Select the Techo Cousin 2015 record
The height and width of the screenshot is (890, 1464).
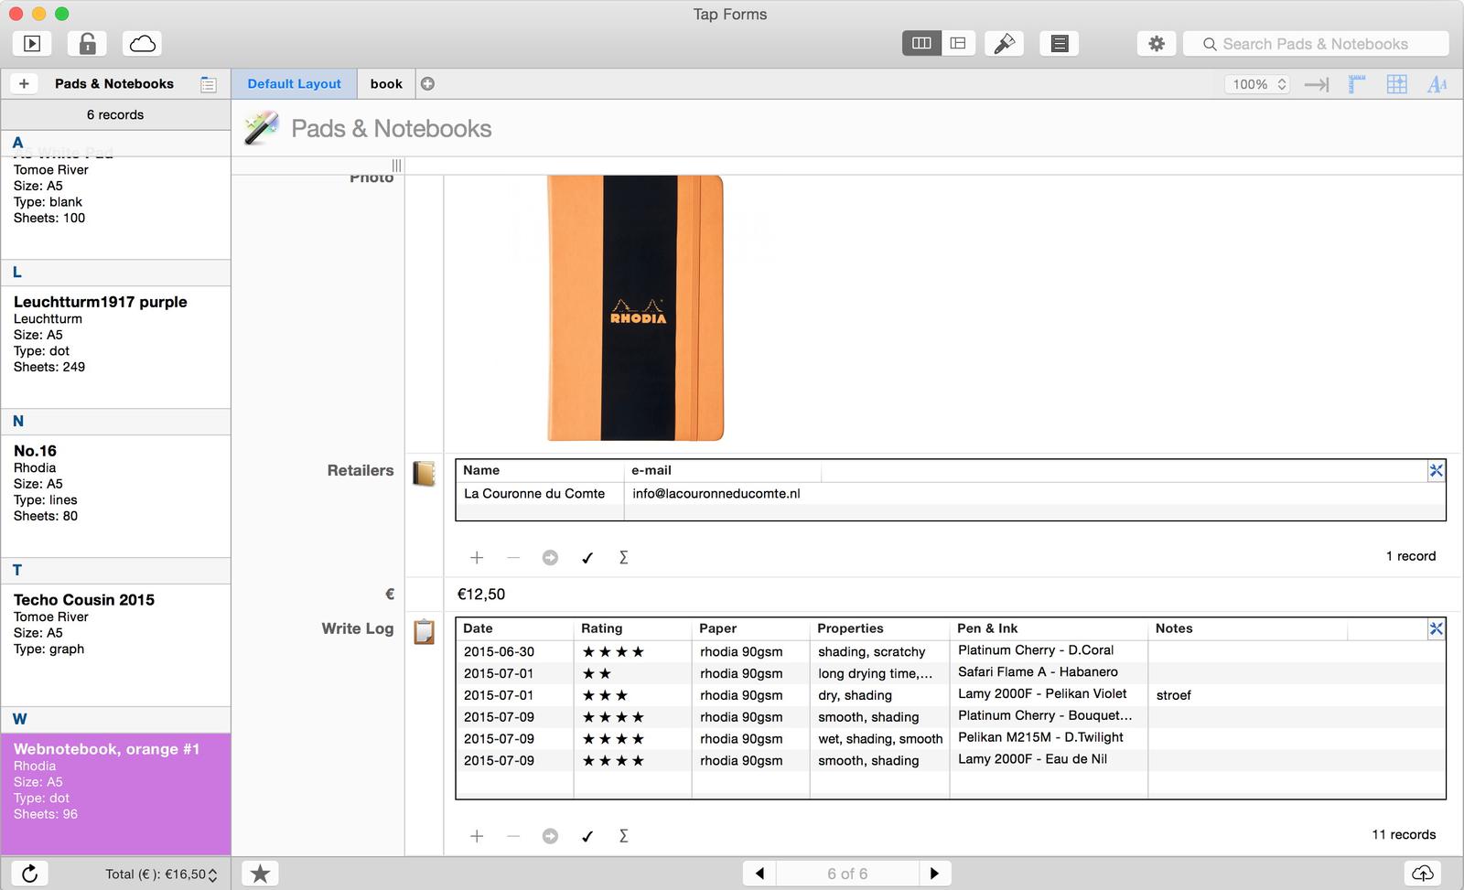[x=115, y=644]
